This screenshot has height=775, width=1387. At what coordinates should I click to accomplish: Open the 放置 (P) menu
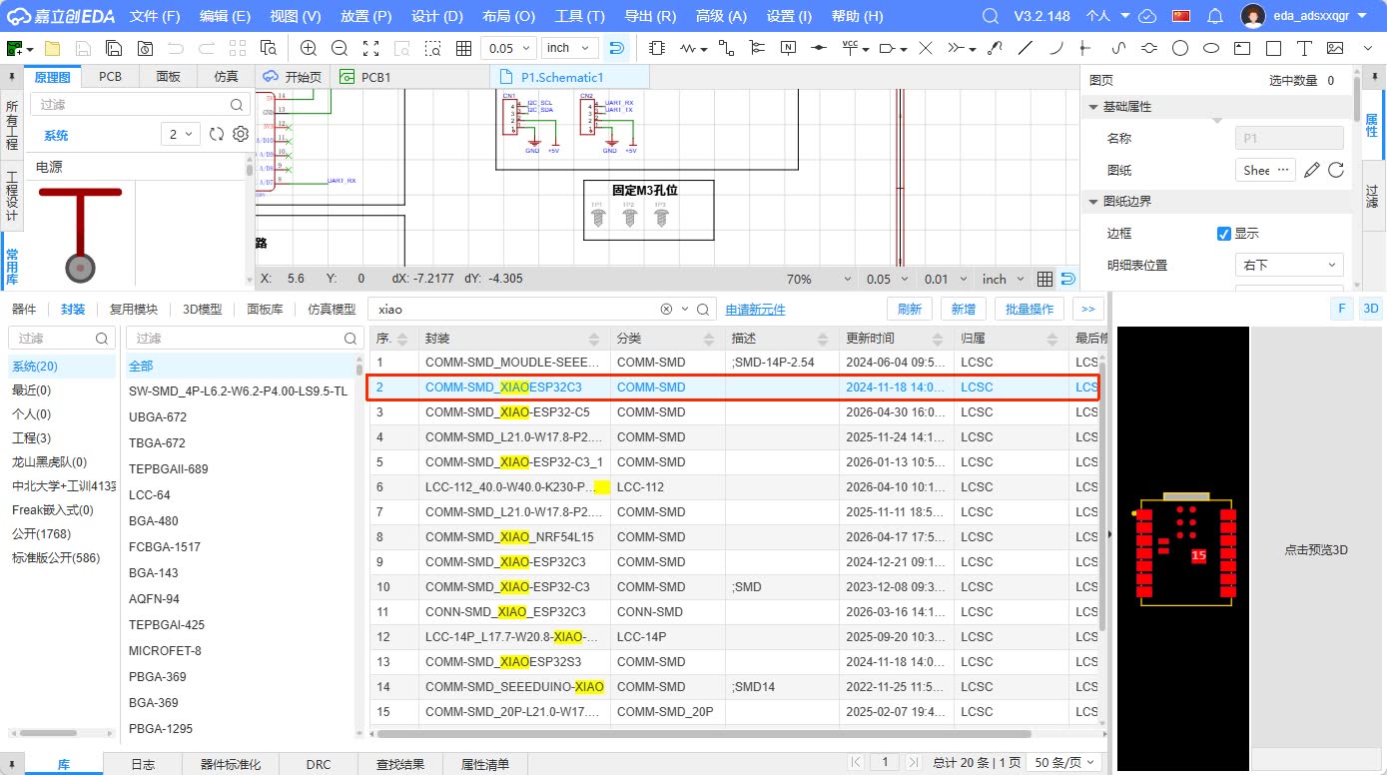(x=365, y=16)
